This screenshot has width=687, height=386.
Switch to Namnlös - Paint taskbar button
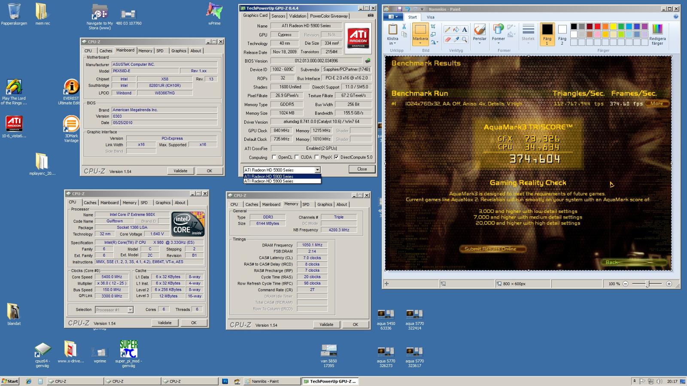tap(272, 381)
